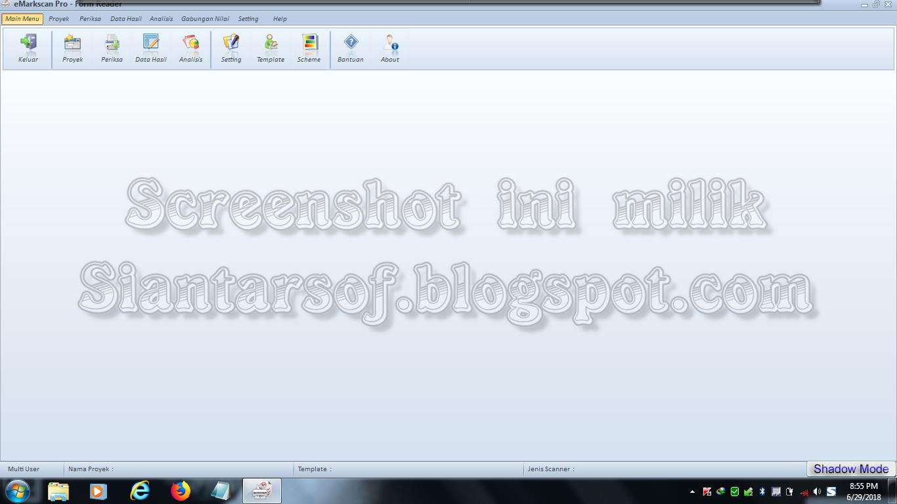897x504 pixels.
Task: Open the Proyek menu
Action: coord(59,19)
